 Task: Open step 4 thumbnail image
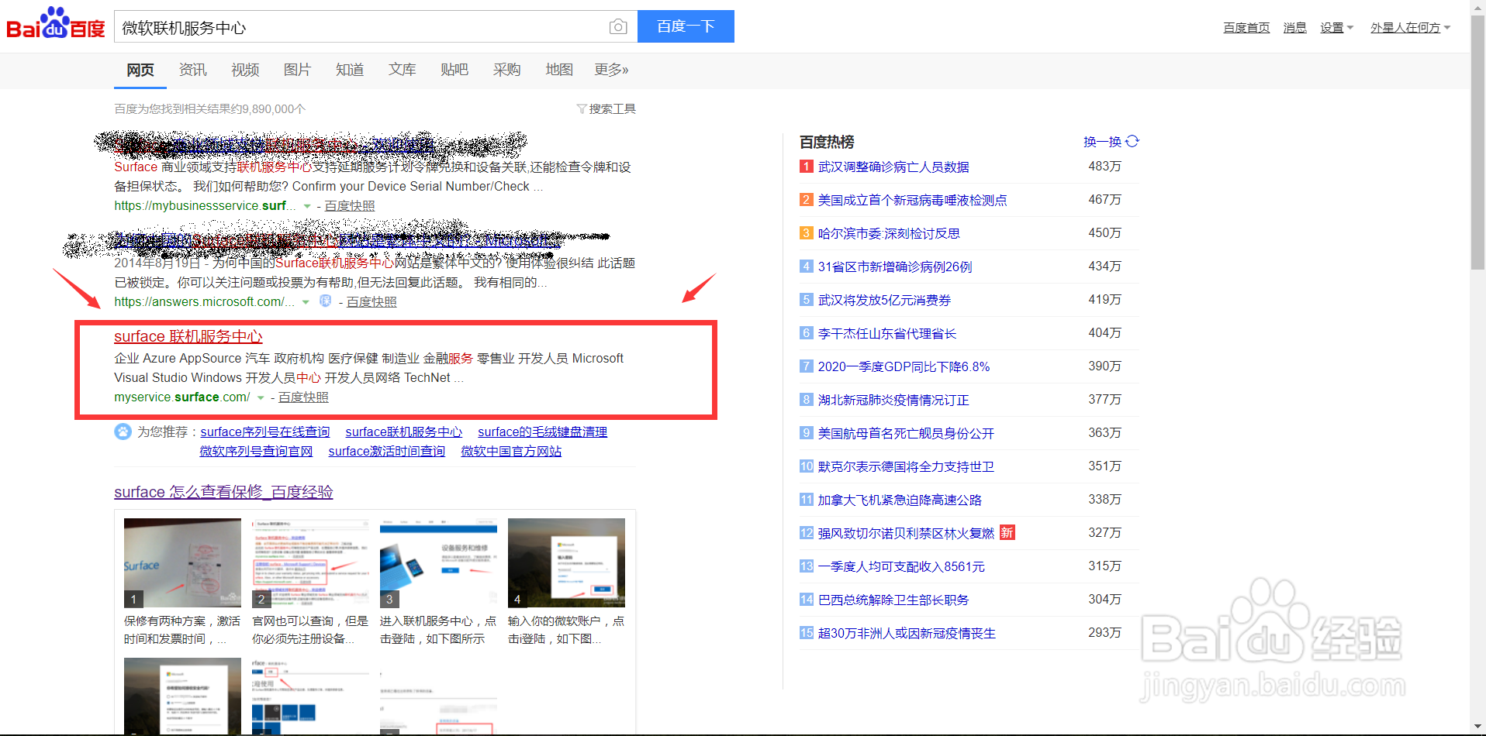[566, 562]
